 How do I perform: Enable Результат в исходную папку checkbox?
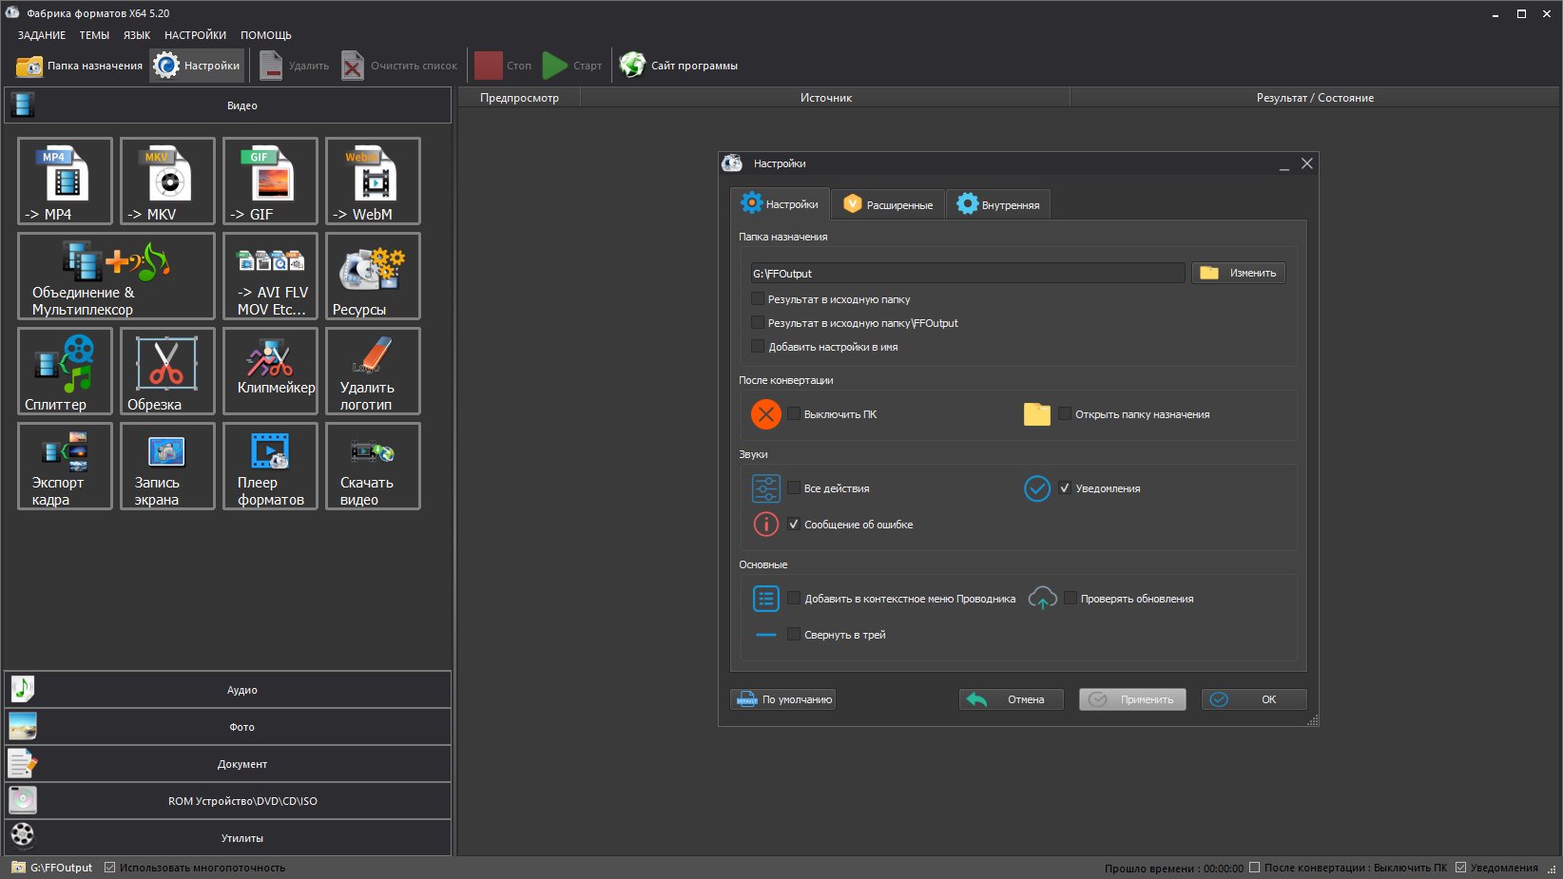pos(758,299)
